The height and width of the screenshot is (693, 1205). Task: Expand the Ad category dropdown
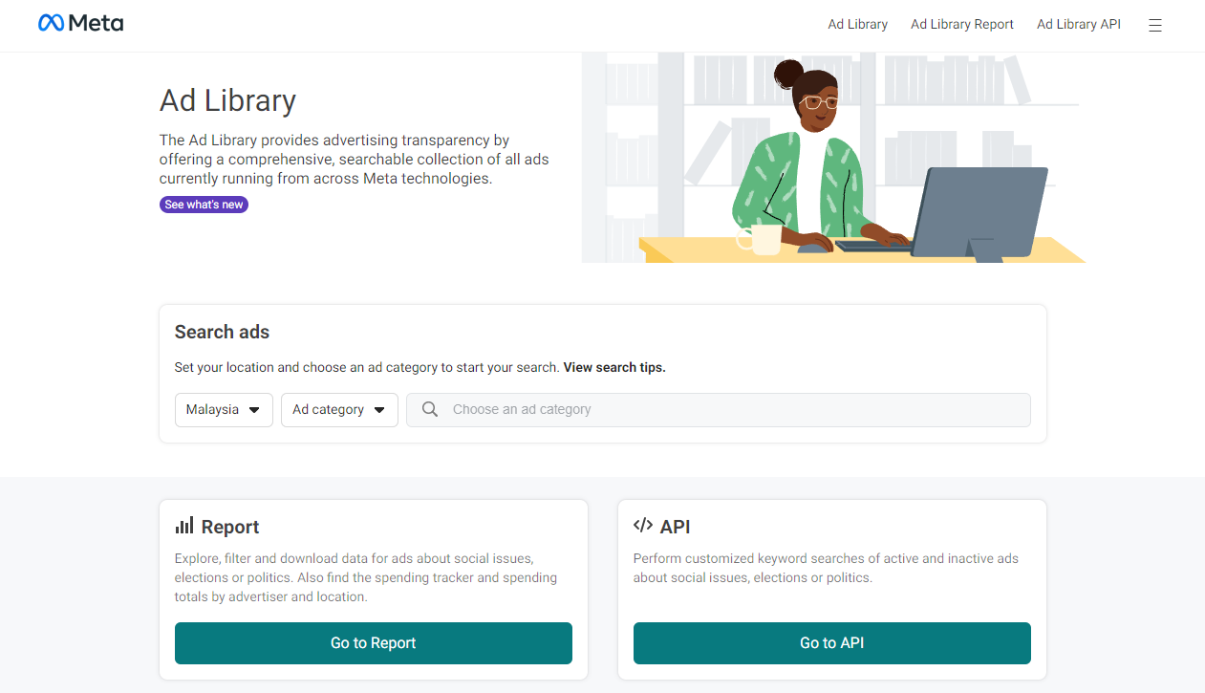(339, 409)
